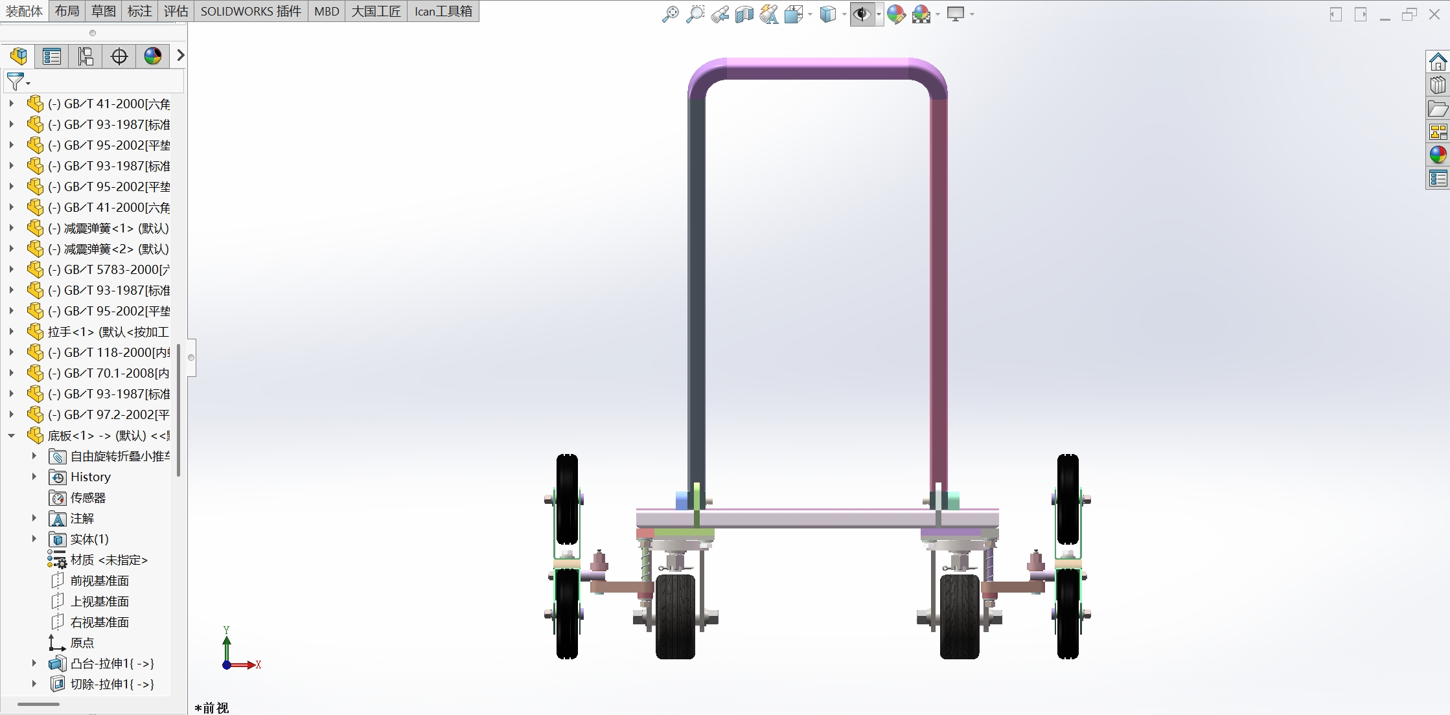The height and width of the screenshot is (715, 1450).
Task: Open the MBD ribbon tab
Action: pyautogui.click(x=327, y=11)
